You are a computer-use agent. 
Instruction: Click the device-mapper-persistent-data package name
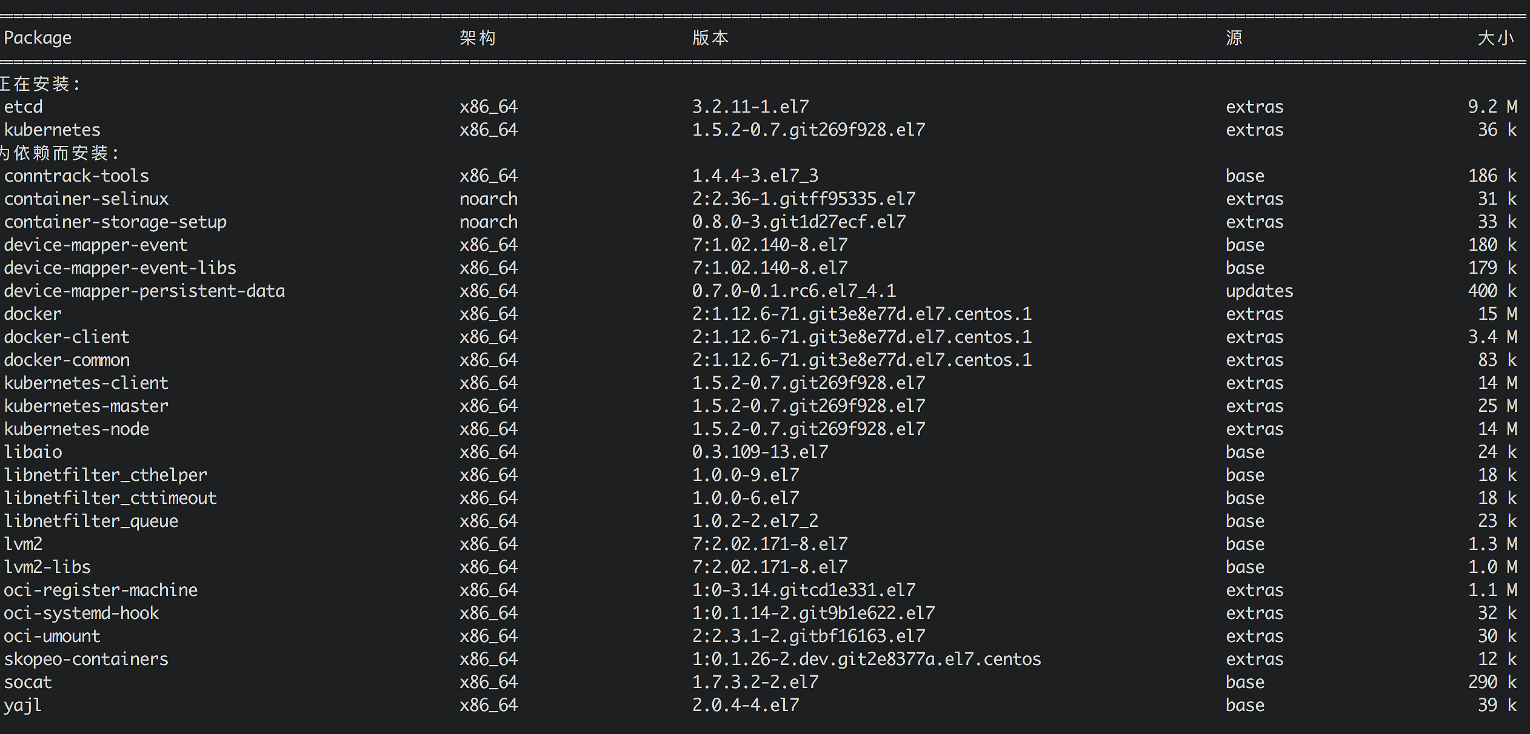(x=144, y=291)
